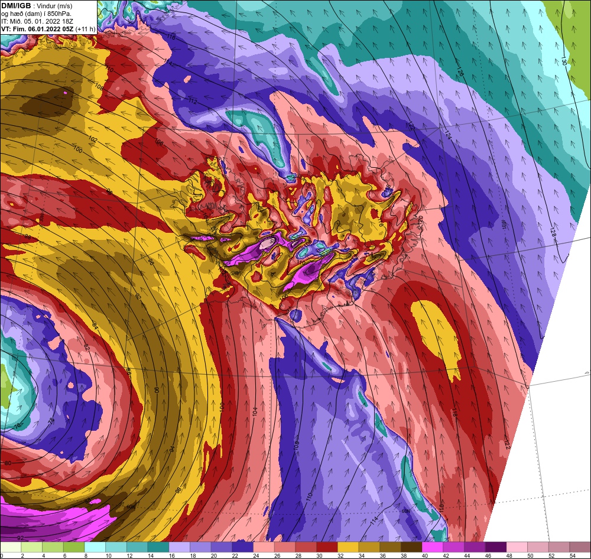
Task: Click the dark indigo swatch between 22 and 24
Action: click(x=243, y=547)
